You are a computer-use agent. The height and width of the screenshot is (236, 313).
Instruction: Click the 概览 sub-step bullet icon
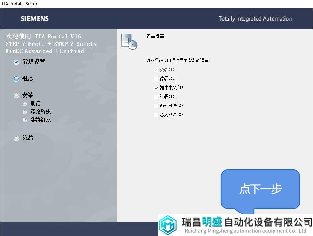pyautogui.click(x=24, y=104)
